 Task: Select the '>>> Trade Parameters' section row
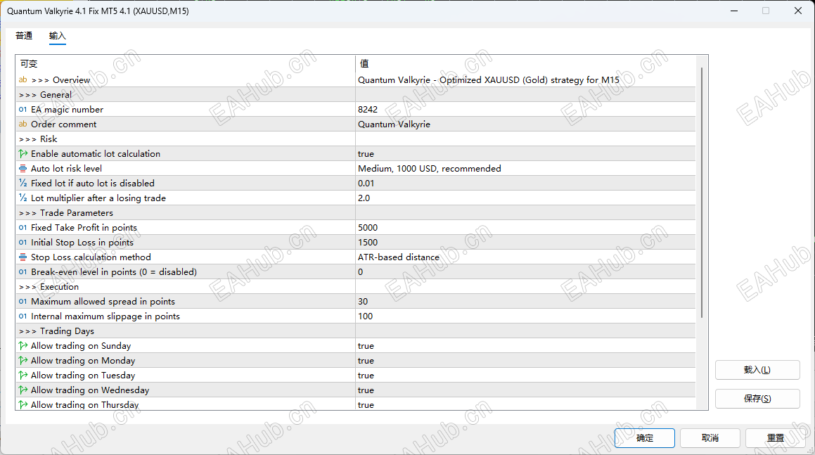(x=356, y=212)
